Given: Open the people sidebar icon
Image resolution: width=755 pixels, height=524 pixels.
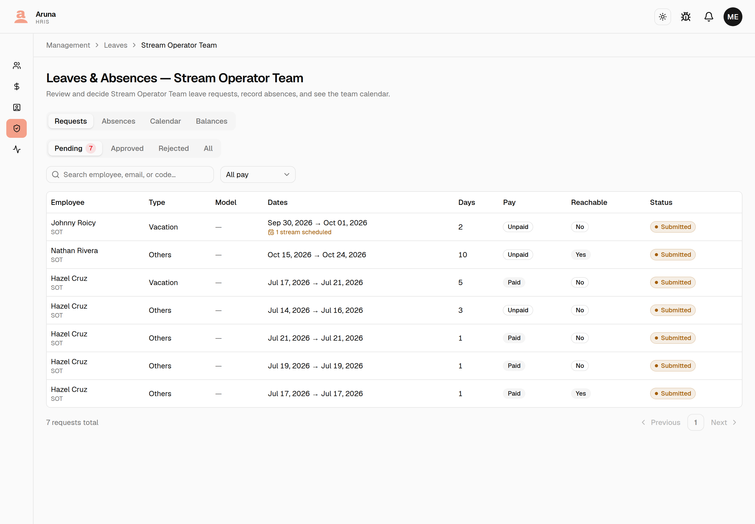Looking at the screenshot, I should [x=17, y=66].
